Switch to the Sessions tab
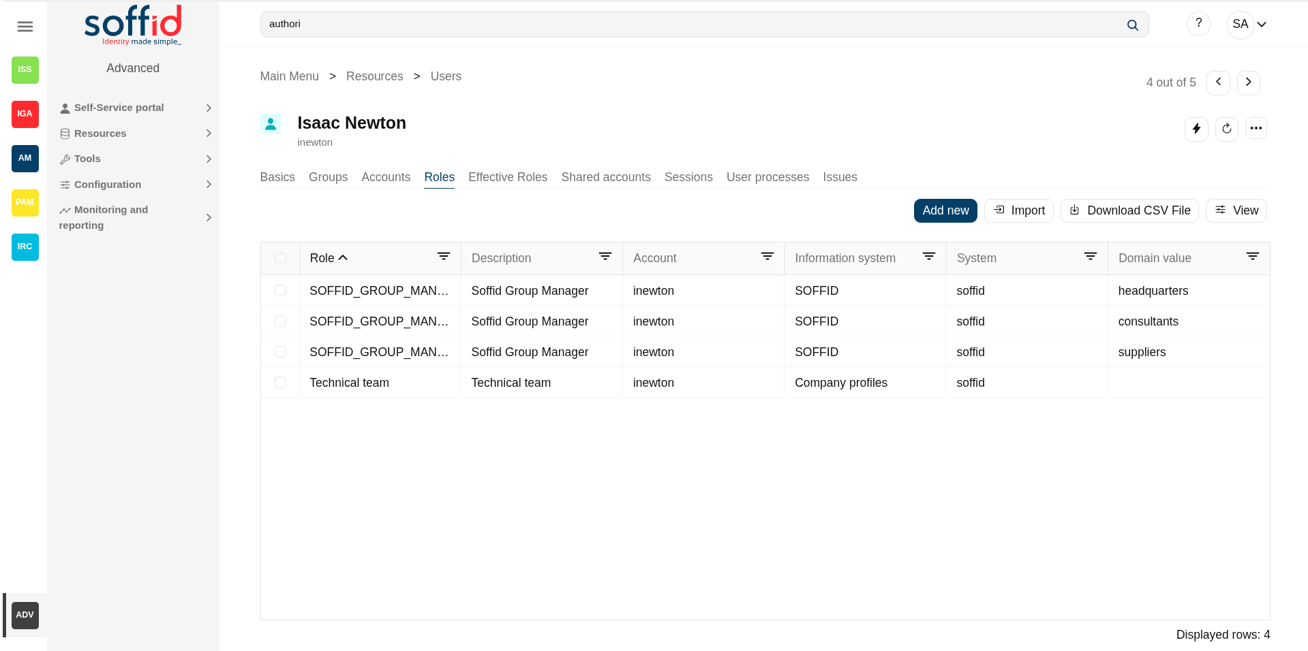Screen dimensions: 1308x651 tap(688, 177)
